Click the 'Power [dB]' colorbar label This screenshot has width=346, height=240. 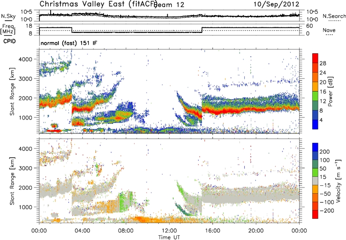tap(330, 91)
